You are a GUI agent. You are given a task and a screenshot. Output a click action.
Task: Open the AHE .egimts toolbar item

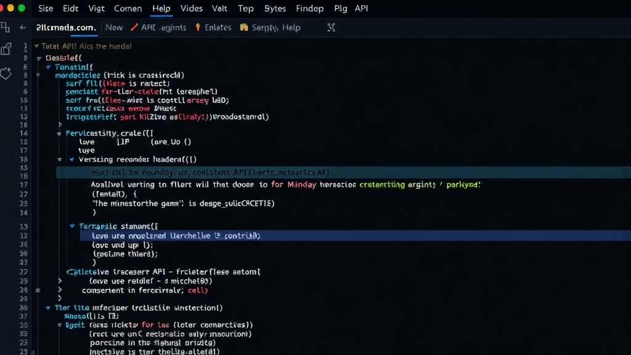click(x=163, y=28)
